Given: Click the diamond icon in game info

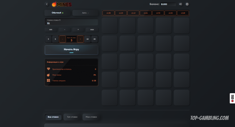Looking at the screenshot, I should click(48, 69).
